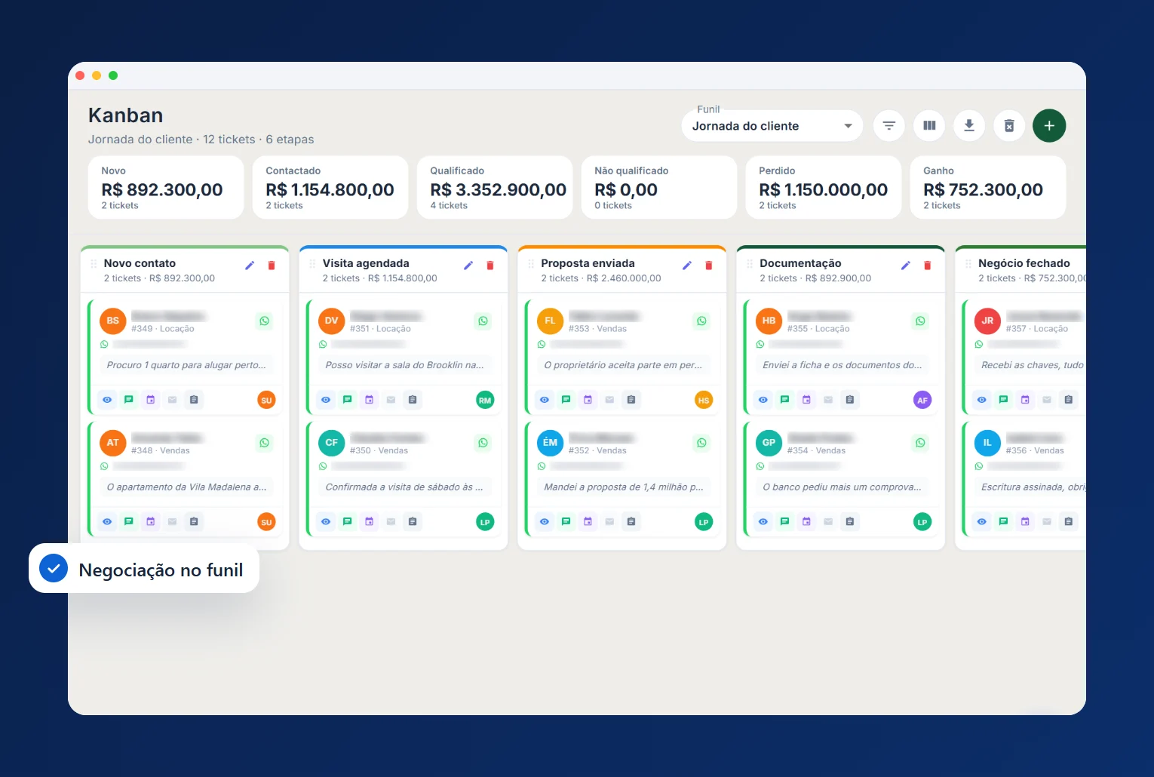View ticket #353 using eye icon
This screenshot has width=1154, height=777.
(545, 400)
